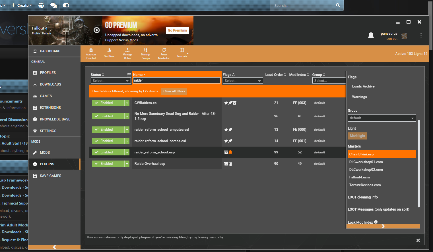Click the punsaurus user avatar

404,36
